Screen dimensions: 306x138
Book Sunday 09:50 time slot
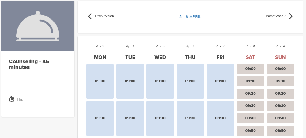280,130
